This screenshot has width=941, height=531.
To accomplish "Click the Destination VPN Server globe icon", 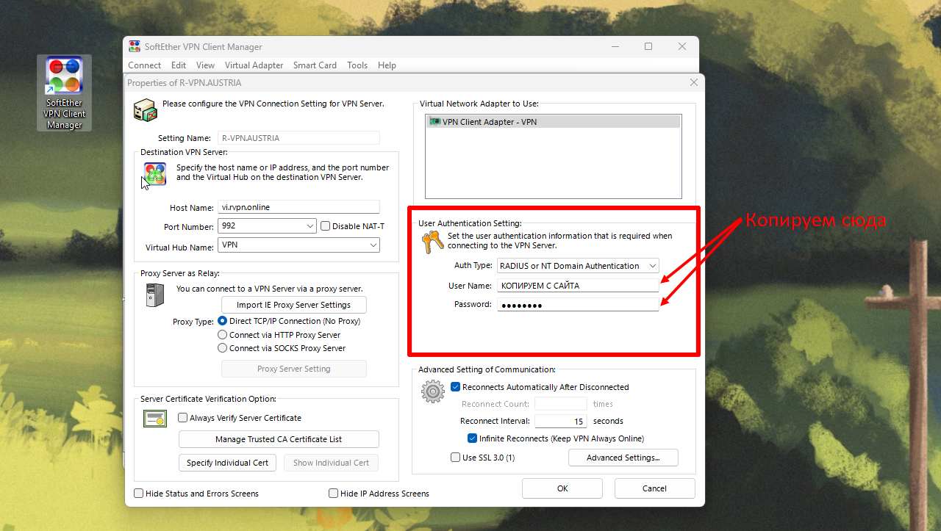I will click(x=154, y=174).
